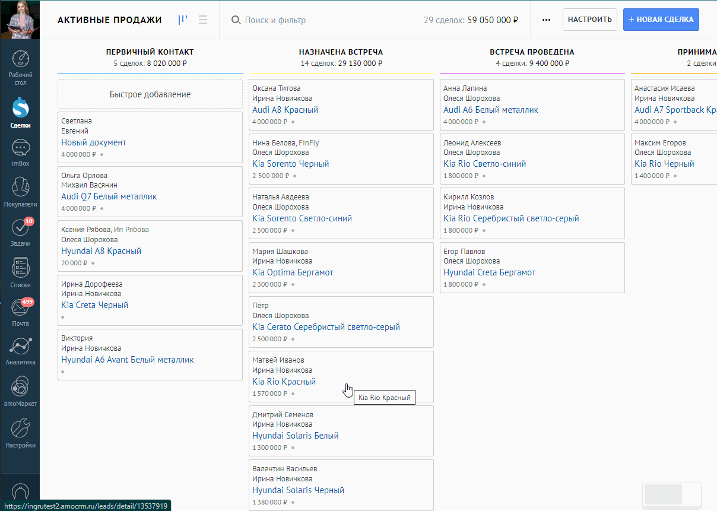The width and height of the screenshot is (717, 511).
Task: Open imBox chat icon
Action: [21, 152]
